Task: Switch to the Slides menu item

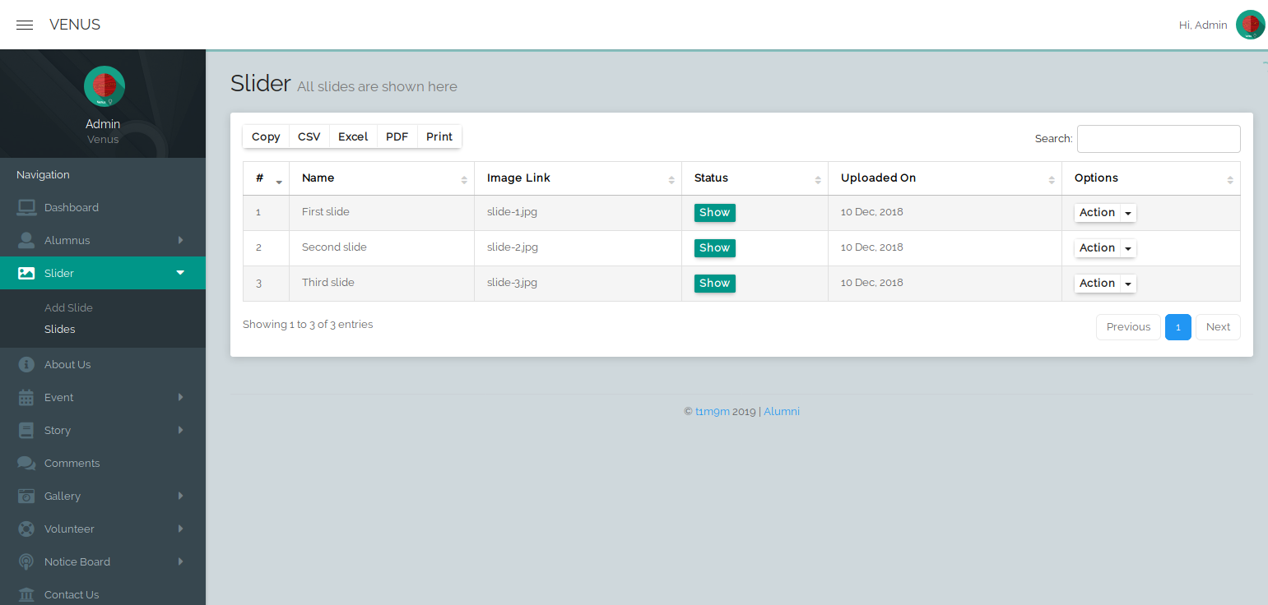Action: pyautogui.click(x=58, y=329)
